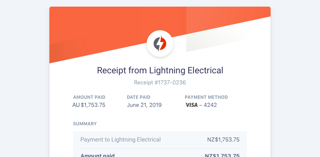This screenshot has height=157, width=320.
Task: Click the Amount paid row label
Action: 97,156
